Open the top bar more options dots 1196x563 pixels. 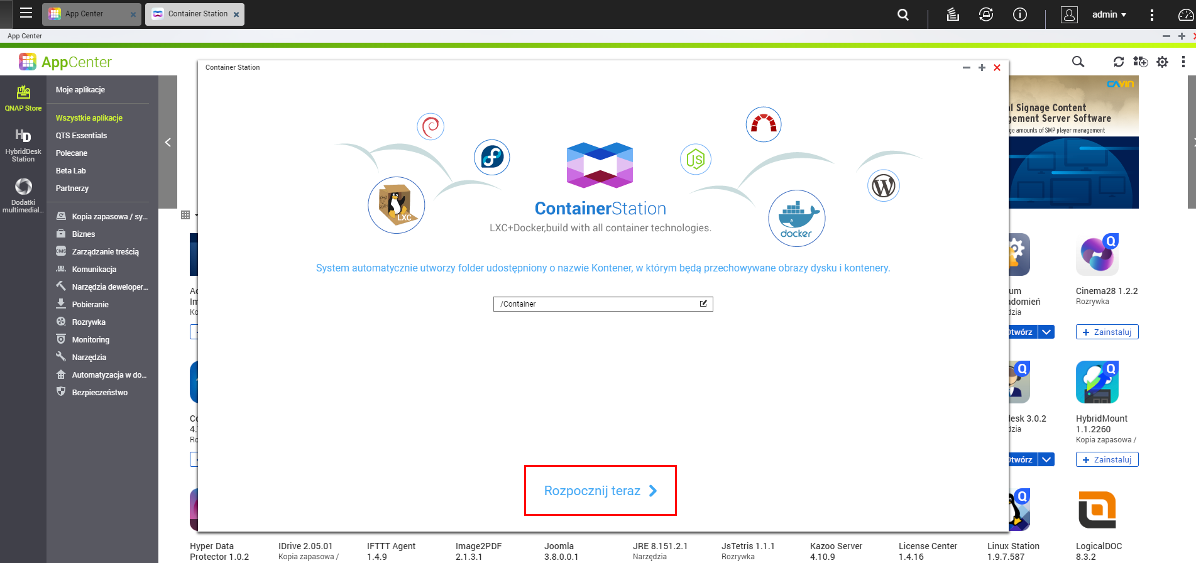[1151, 14]
